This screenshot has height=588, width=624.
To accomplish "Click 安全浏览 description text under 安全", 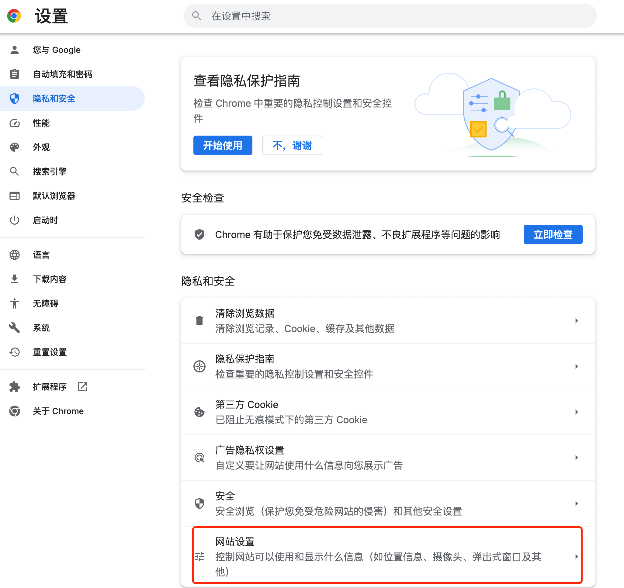I will [x=339, y=511].
